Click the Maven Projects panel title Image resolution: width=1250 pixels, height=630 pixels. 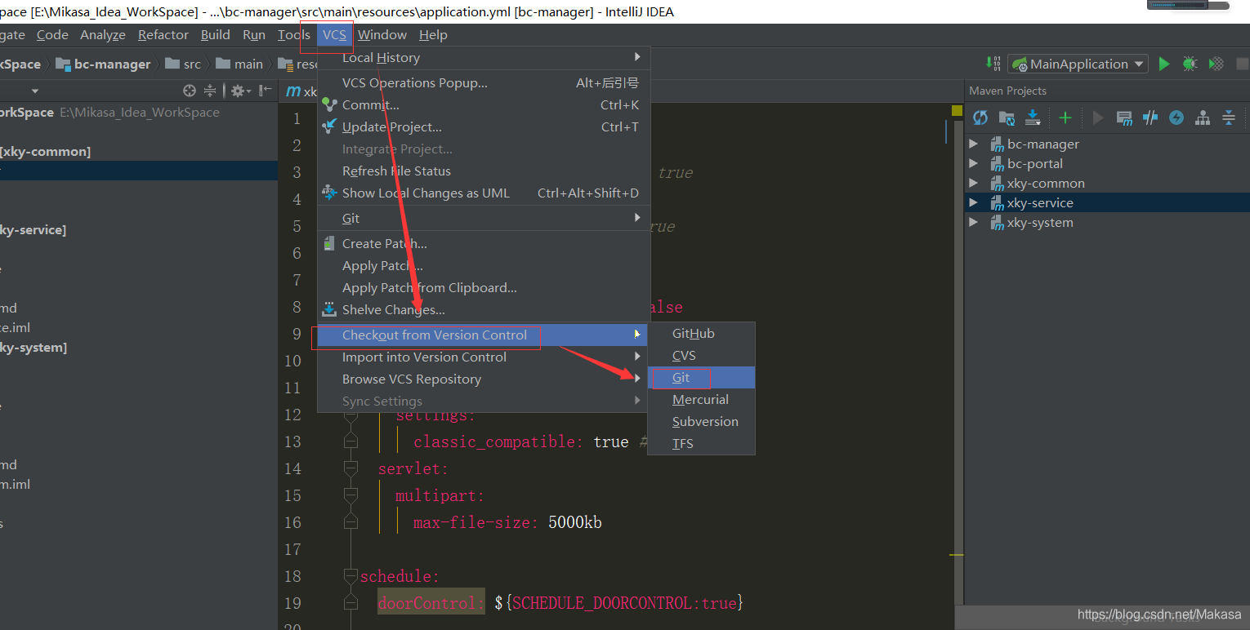click(1007, 91)
